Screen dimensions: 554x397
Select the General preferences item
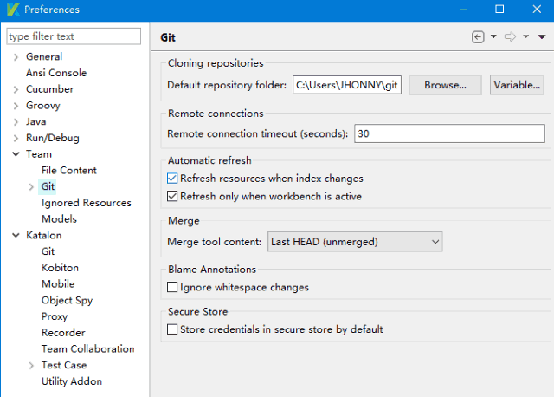point(44,56)
